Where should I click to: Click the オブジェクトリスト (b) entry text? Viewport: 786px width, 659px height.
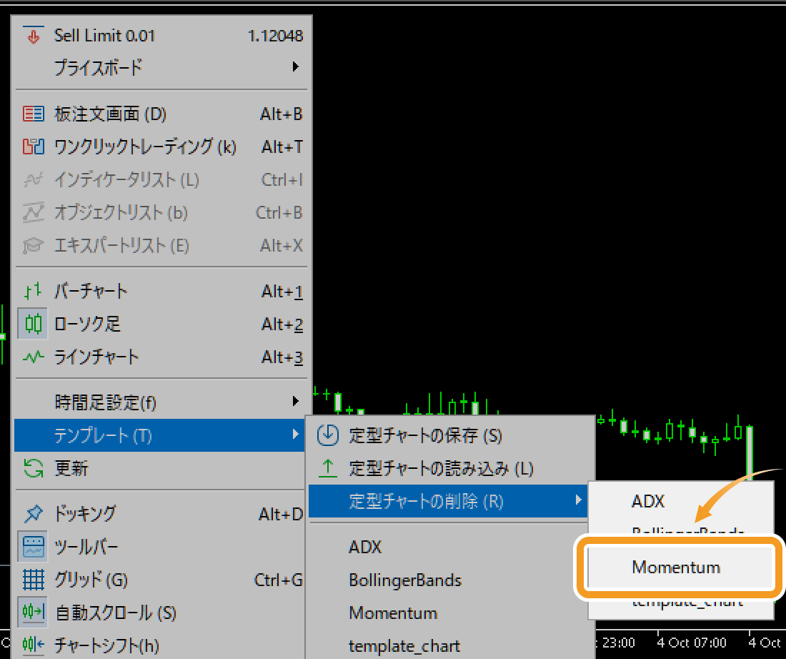tap(121, 213)
